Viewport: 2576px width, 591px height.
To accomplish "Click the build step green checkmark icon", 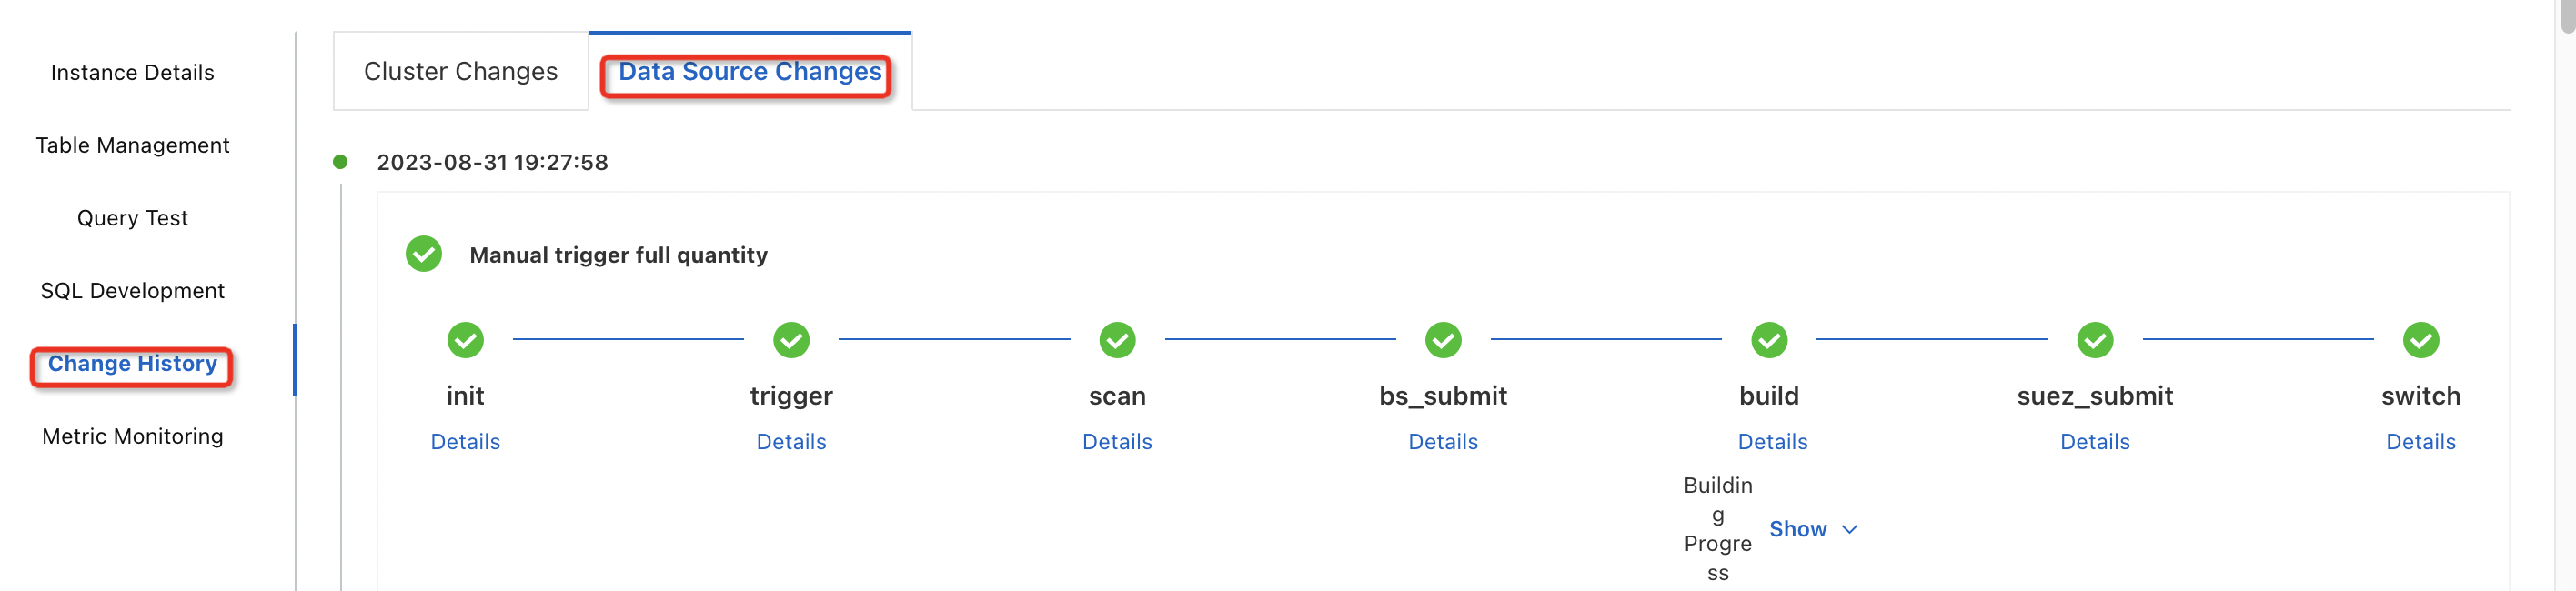I will (1769, 340).
